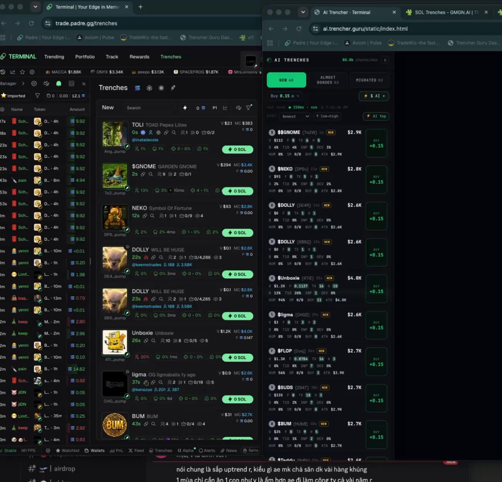Switch to SOL Trenches GMGN.AI browser tab
Viewport: 502px width, 482px height.
click(x=447, y=13)
